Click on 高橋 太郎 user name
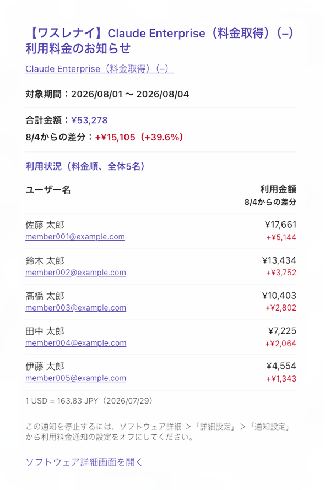This screenshot has width=325, height=490. pyautogui.click(x=45, y=296)
